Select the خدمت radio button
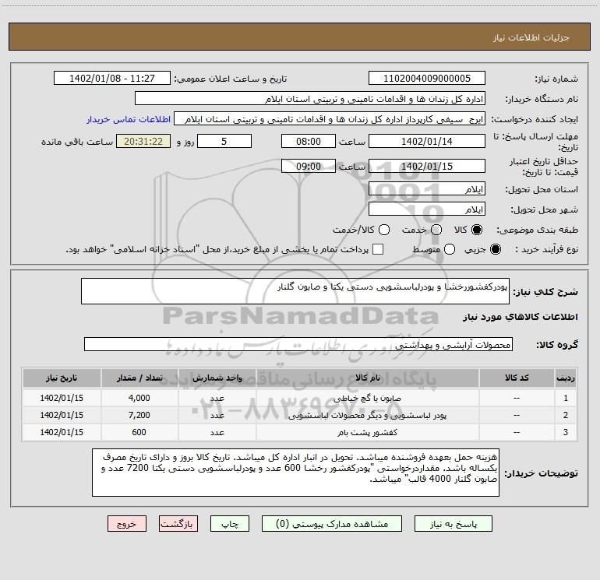The image size is (600, 580). coord(436,230)
